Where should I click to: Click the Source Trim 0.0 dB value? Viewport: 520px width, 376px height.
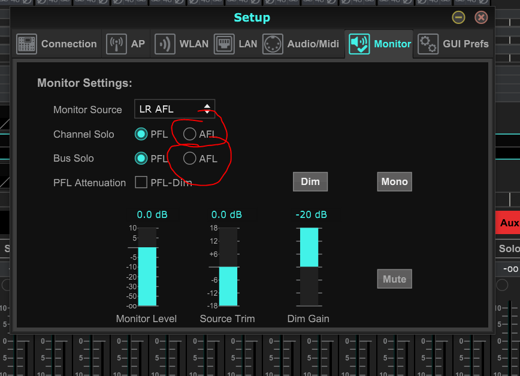[226, 214]
